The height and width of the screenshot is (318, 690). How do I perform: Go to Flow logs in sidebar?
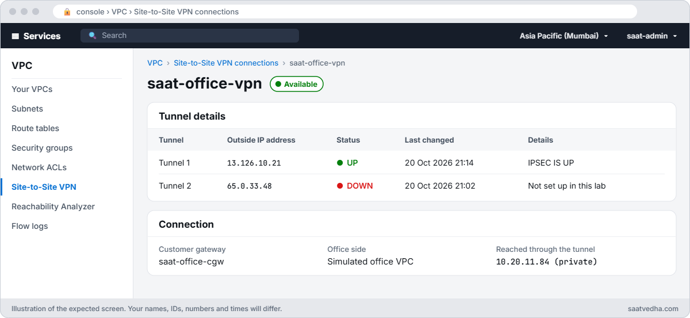point(30,226)
